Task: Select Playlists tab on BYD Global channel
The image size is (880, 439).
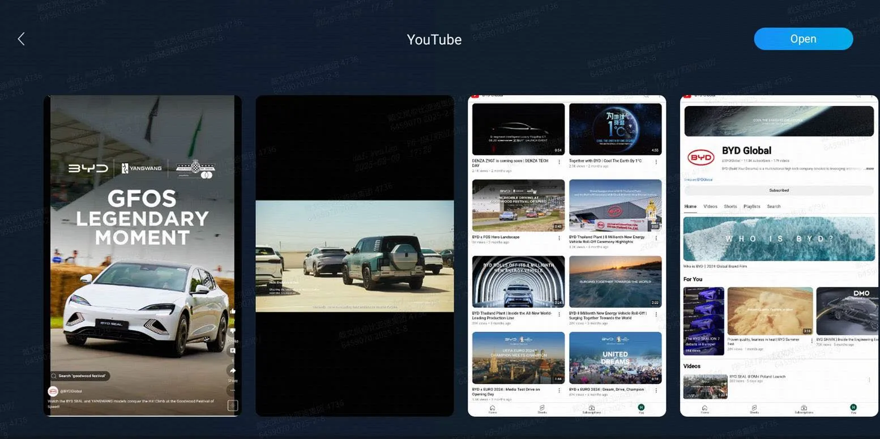Action: pyautogui.click(x=752, y=206)
